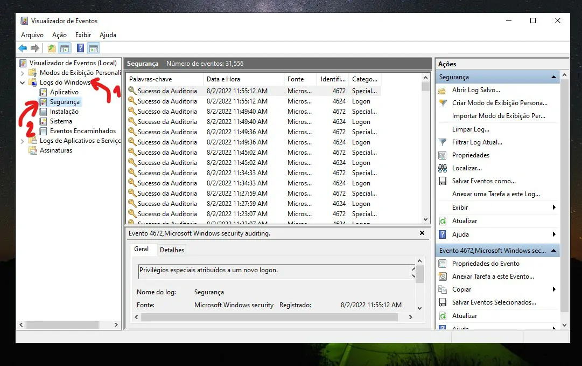
Task: Click the Copiar pages icon
Action: click(x=443, y=289)
